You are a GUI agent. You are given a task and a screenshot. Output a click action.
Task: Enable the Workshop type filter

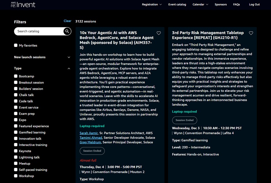[16, 176]
